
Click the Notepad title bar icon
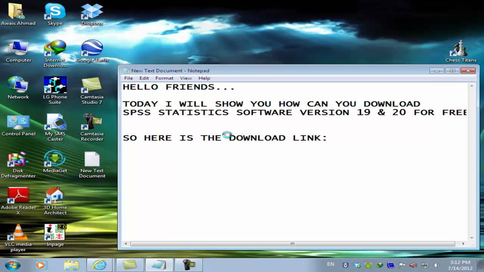tap(126, 71)
